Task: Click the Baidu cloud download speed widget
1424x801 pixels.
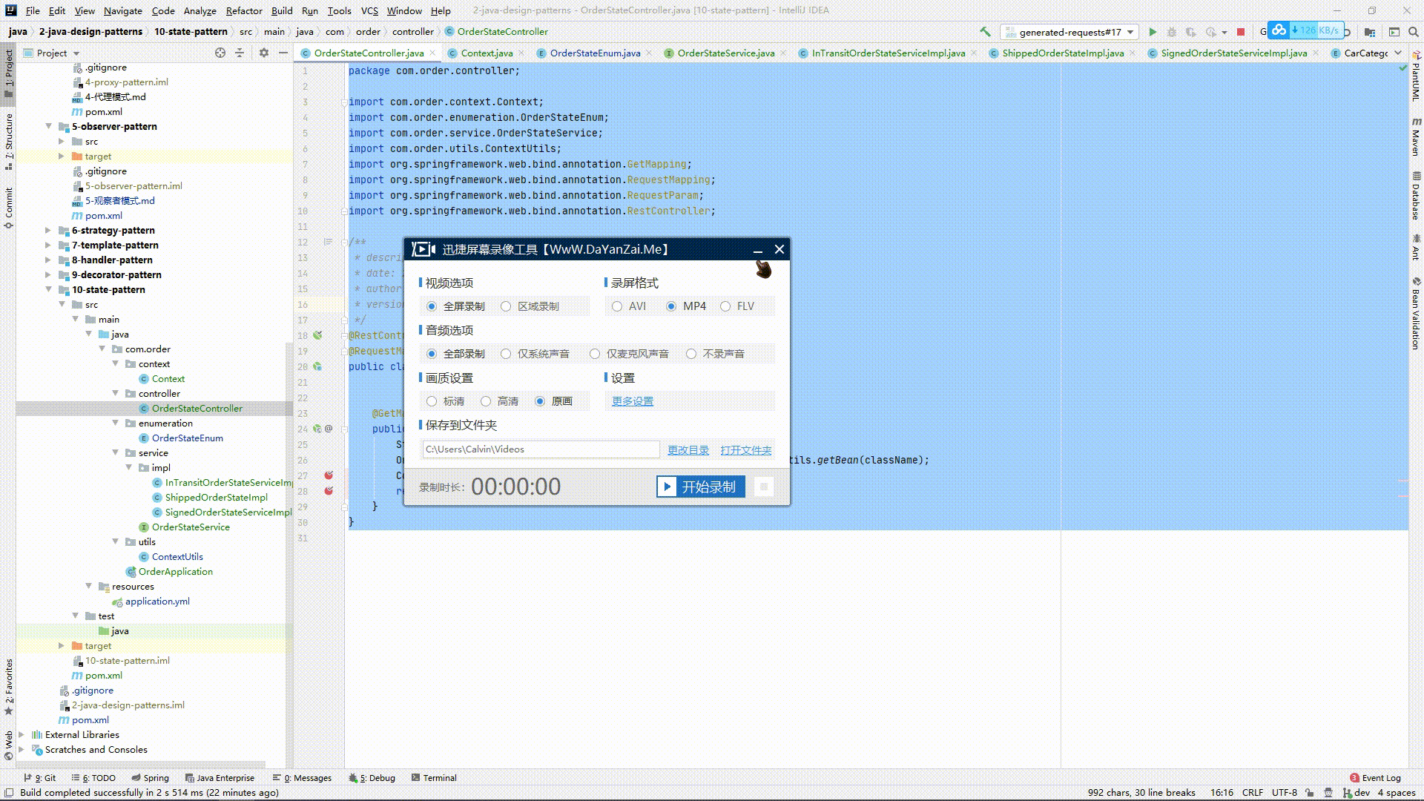Action: (x=1305, y=30)
